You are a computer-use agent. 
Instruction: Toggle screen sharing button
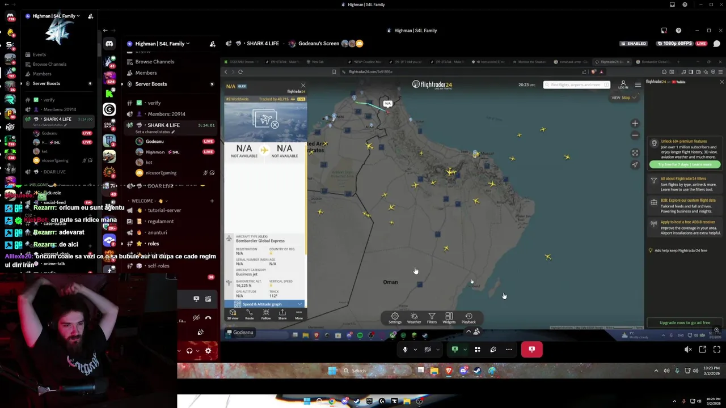tap(454, 349)
